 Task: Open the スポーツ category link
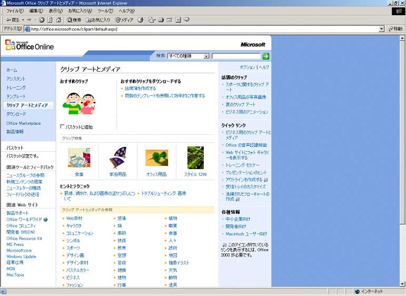pyautogui.click(x=73, y=248)
